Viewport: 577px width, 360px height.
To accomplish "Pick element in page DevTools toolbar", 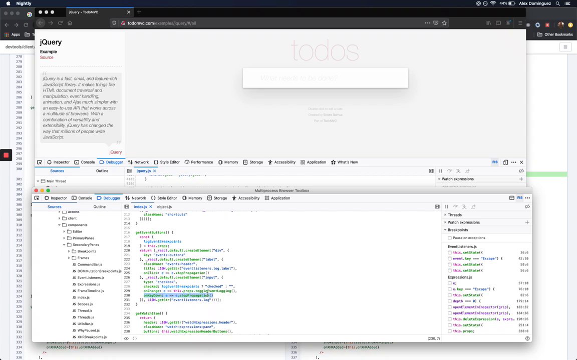I will coord(40,162).
